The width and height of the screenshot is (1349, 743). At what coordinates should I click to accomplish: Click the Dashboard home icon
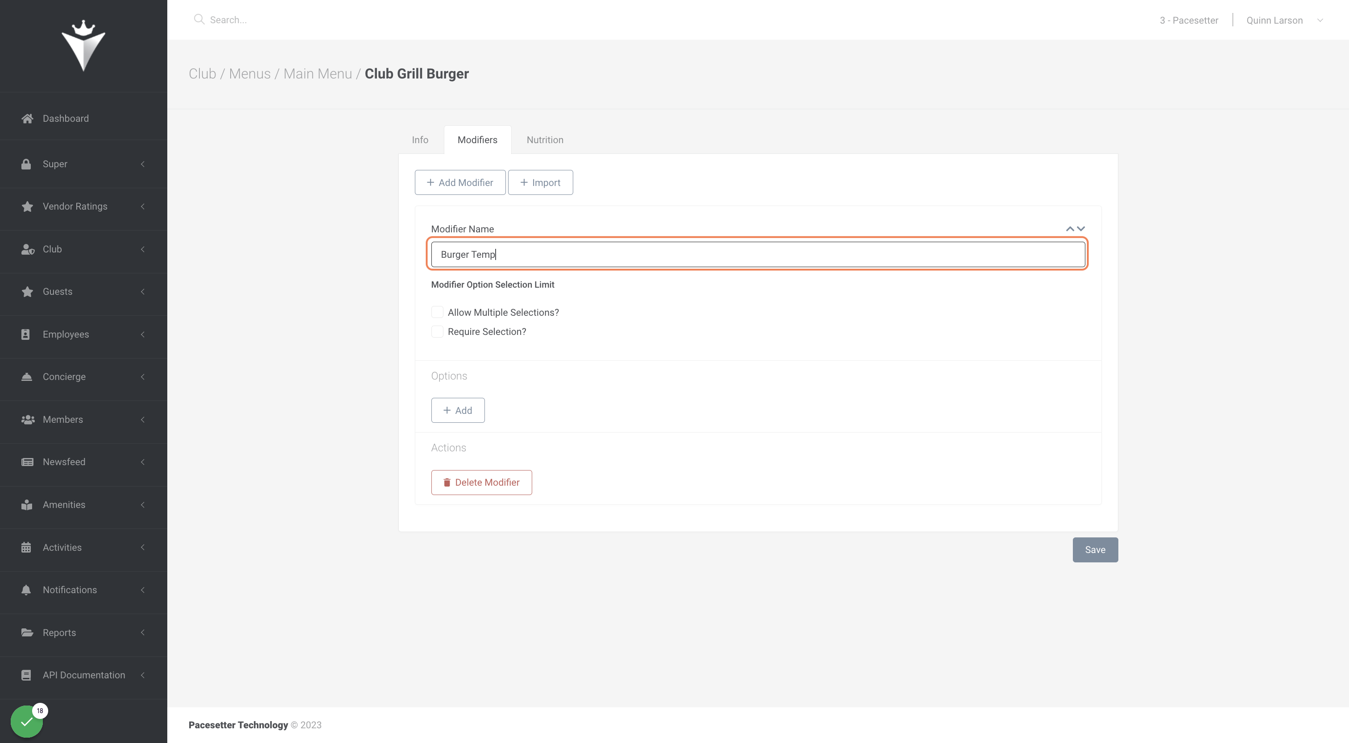click(27, 118)
